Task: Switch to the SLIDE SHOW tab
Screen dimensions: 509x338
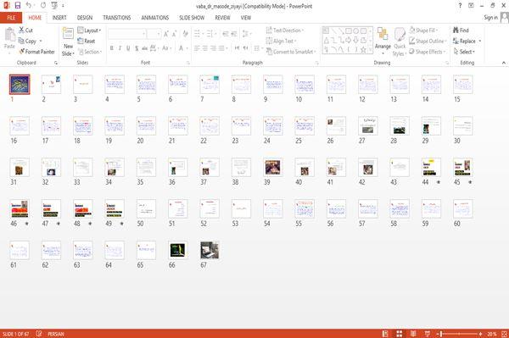Action: 192,18
